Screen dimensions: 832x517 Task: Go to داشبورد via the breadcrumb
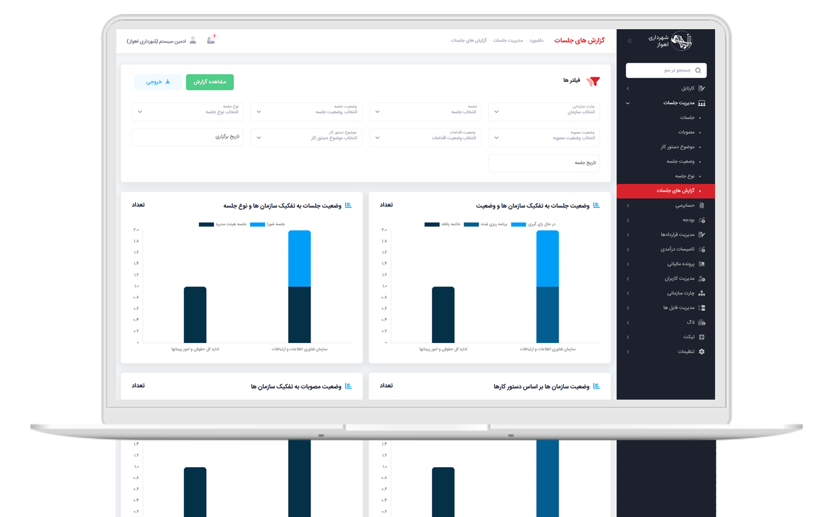point(536,41)
